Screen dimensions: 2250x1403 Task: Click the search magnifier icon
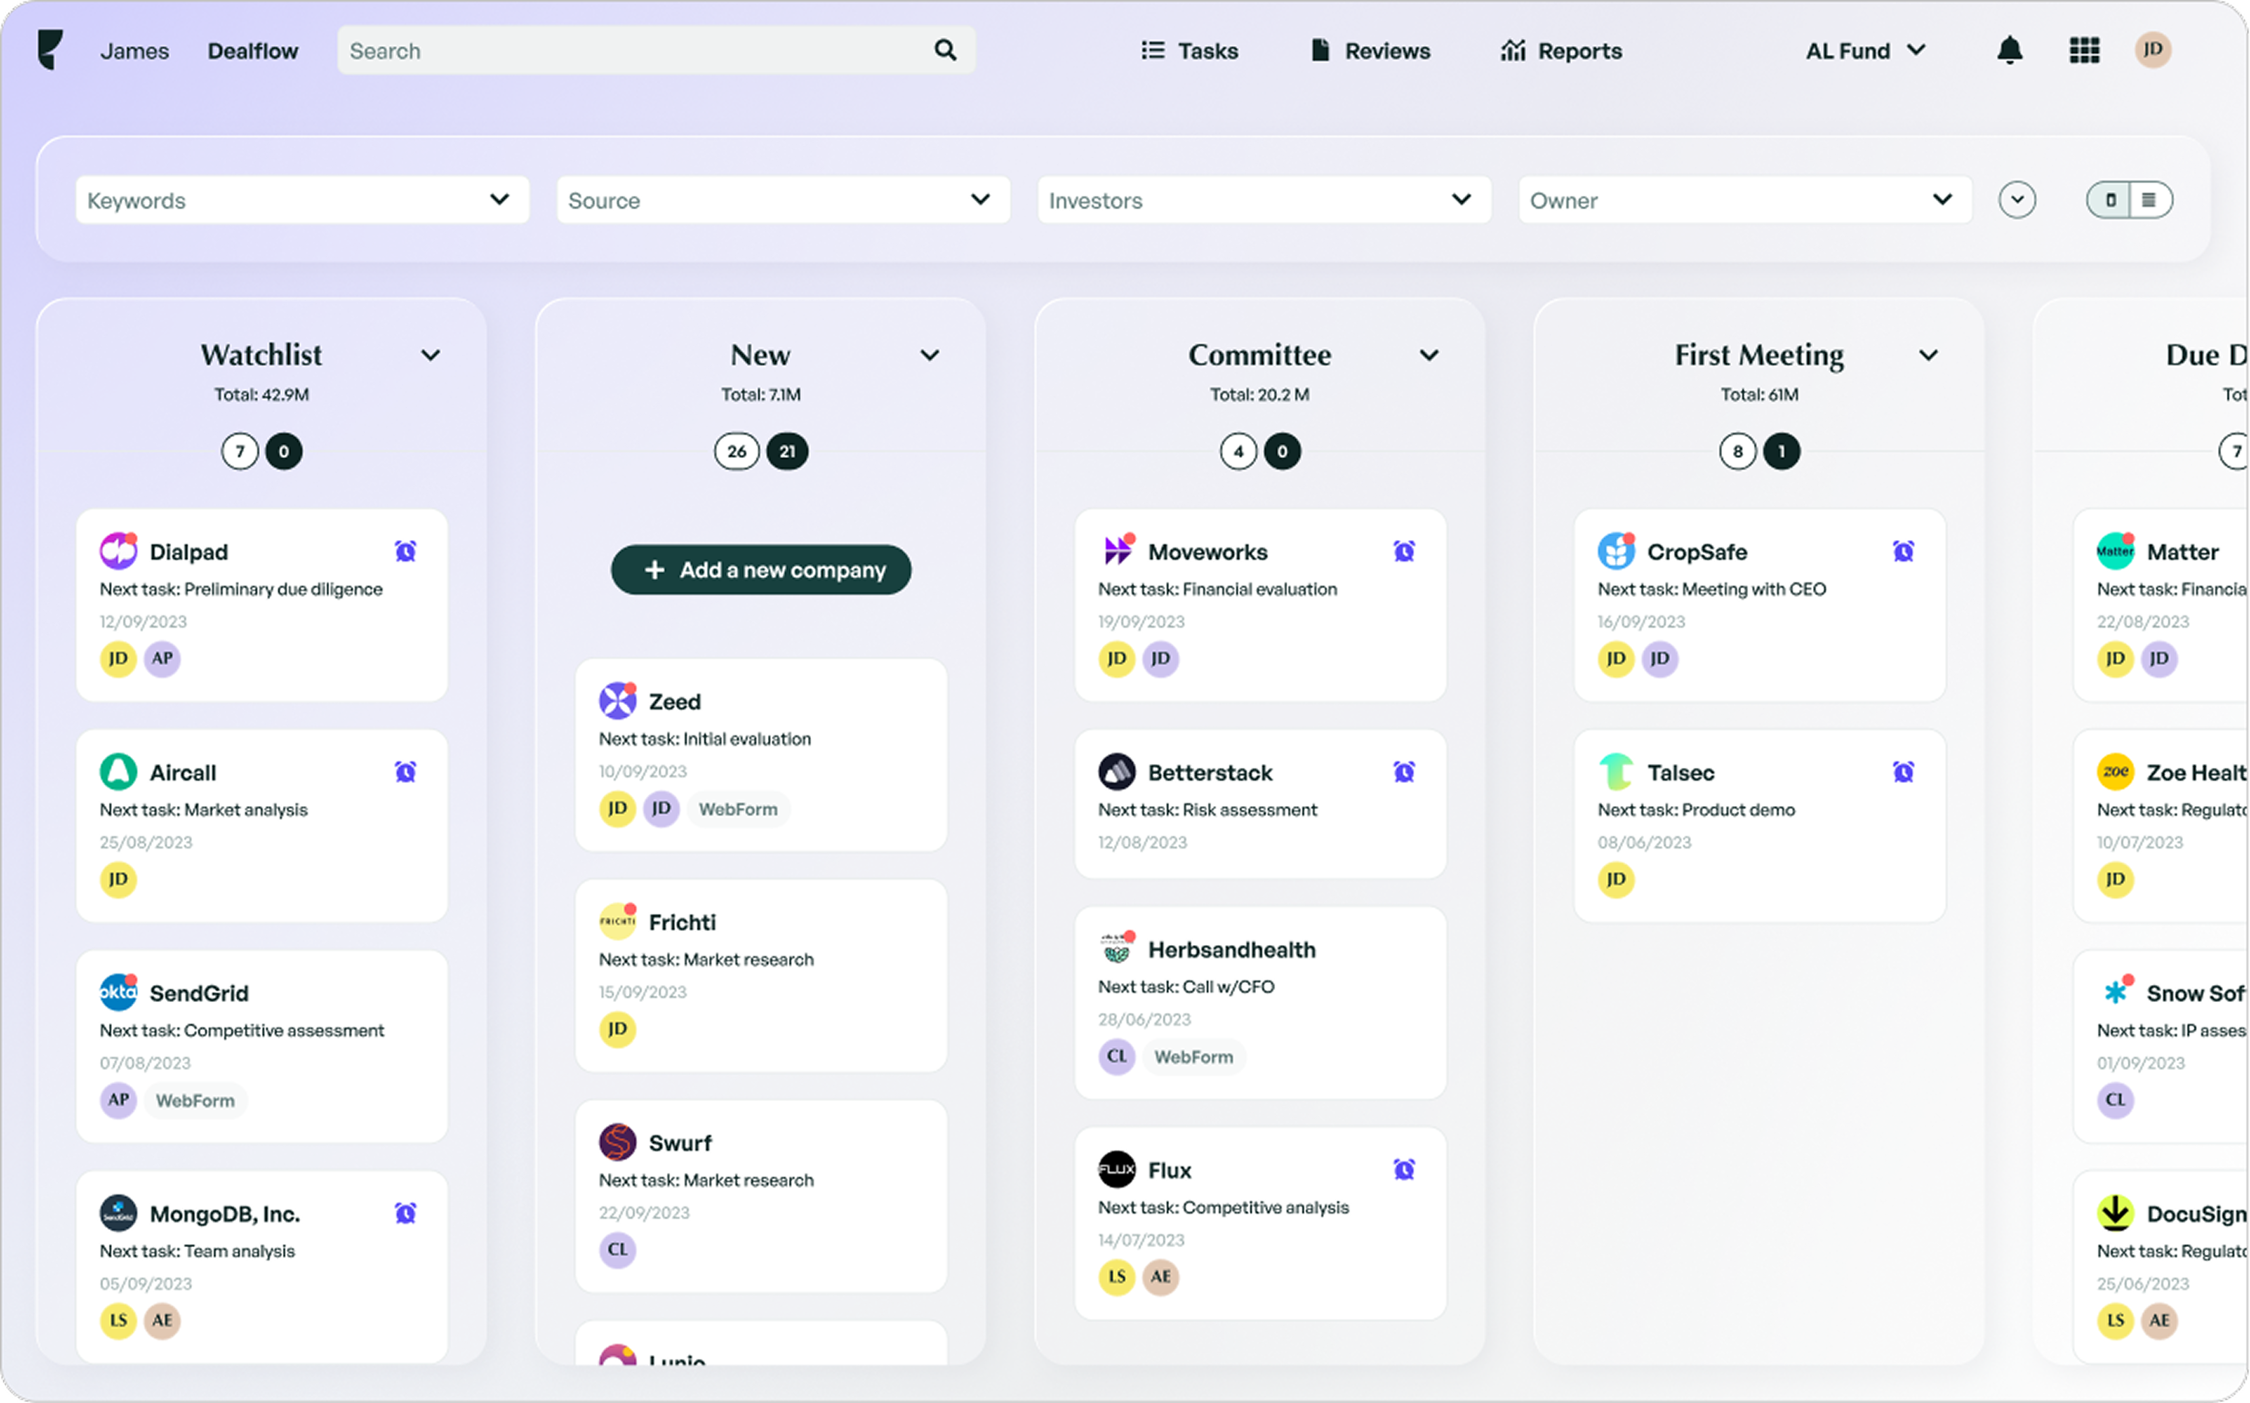945,50
